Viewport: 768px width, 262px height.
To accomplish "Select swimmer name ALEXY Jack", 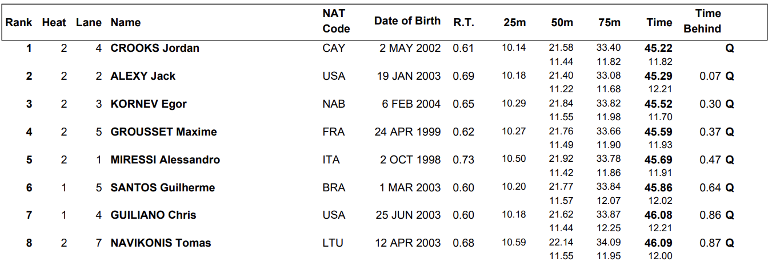I will (143, 76).
